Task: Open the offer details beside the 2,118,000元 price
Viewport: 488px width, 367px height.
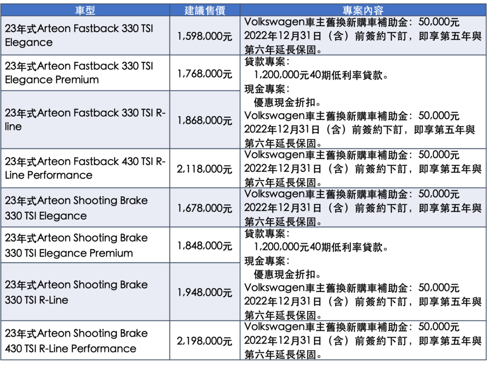Action: tap(363, 168)
